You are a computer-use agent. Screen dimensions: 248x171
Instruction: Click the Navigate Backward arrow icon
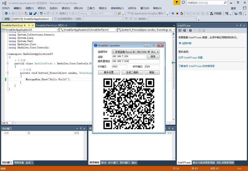tap(6, 13)
